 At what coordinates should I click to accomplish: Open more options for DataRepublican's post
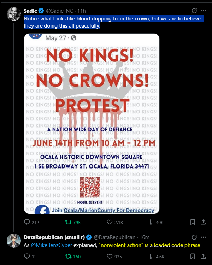203,237
